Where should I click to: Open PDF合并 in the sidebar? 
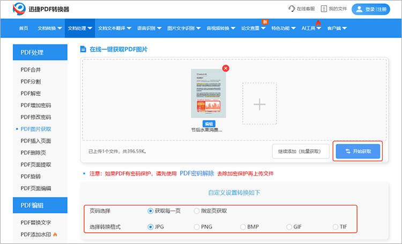click(31, 70)
